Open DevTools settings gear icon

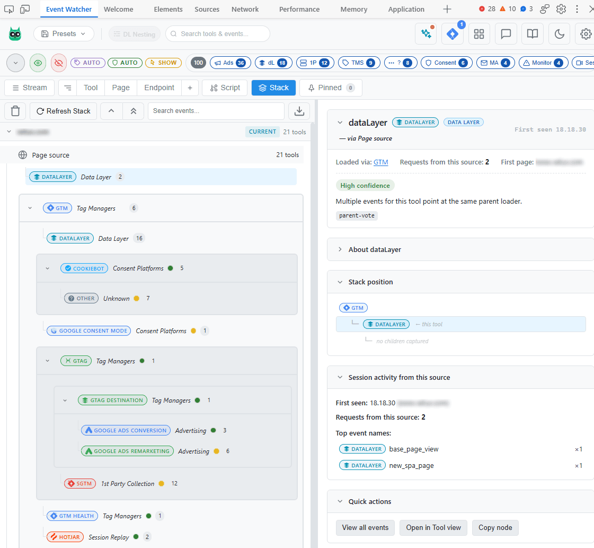coord(561,9)
